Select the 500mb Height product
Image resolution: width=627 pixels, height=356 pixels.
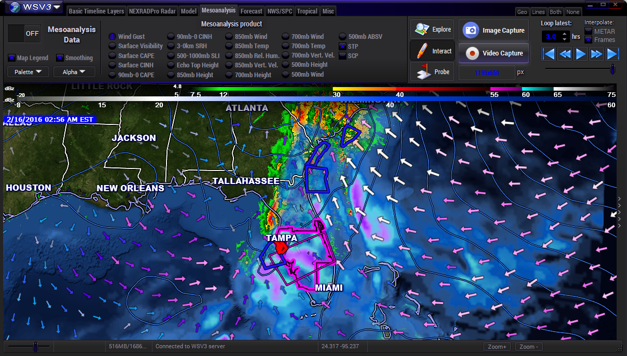(286, 65)
